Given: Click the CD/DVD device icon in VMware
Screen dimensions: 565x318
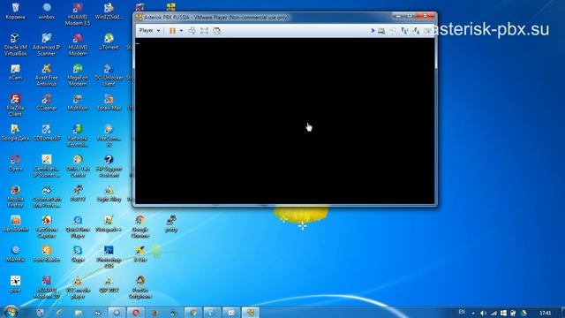Looking at the screenshot, I should pyautogui.click(x=393, y=31).
